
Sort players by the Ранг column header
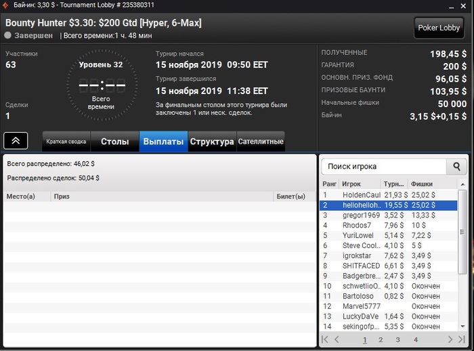(329, 184)
